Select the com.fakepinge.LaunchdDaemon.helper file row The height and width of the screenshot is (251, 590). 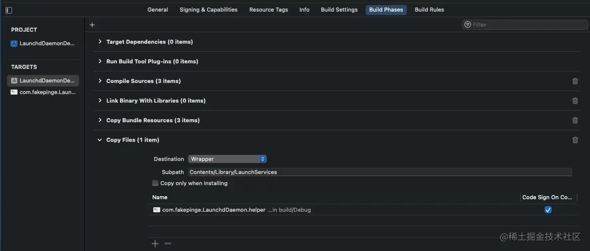pos(363,210)
